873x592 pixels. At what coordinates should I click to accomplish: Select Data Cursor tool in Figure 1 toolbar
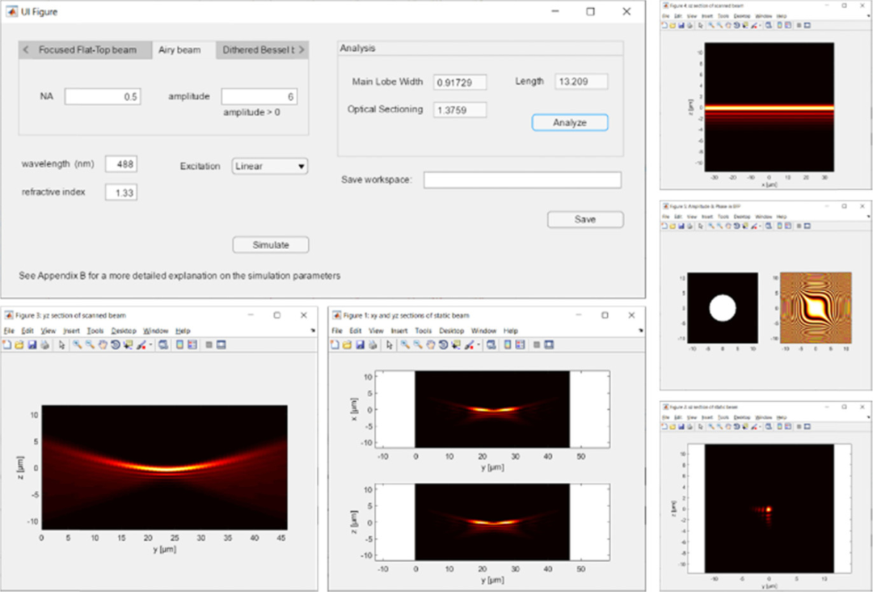(x=455, y=345)
